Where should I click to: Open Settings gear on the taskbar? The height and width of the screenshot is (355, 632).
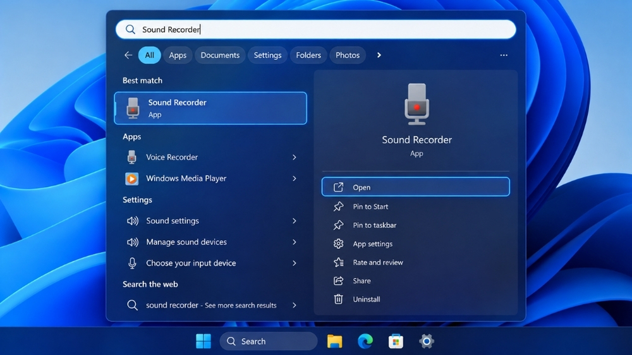(427, 341)
